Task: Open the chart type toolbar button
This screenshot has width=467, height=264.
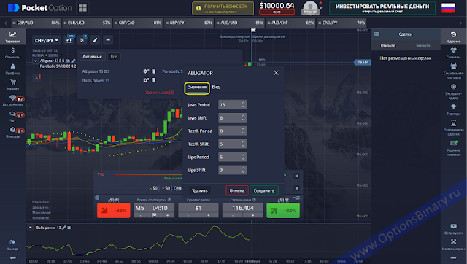Action: [x=69, y=40]
